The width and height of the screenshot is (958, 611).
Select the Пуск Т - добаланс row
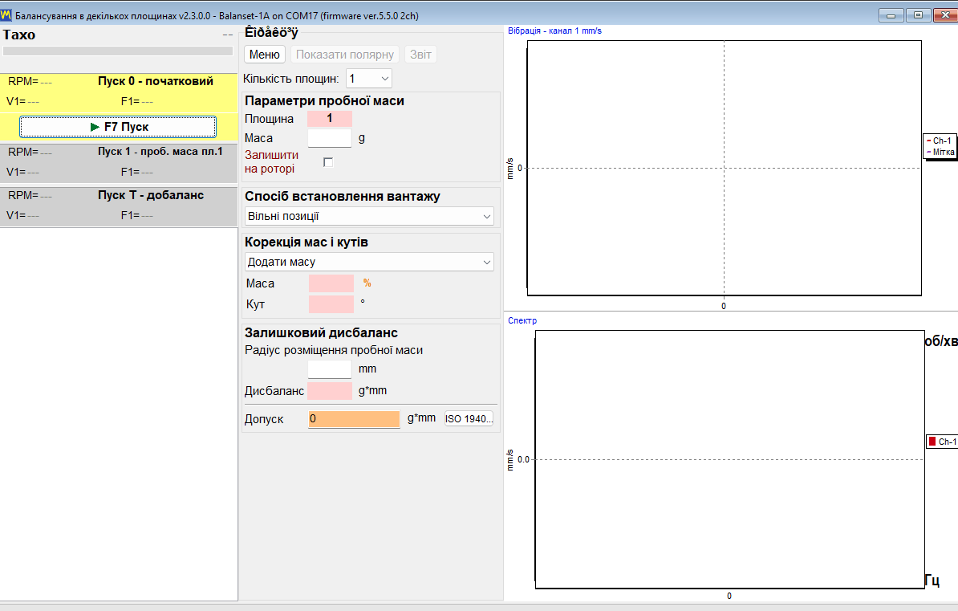pos(119,206)
